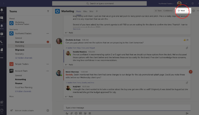Viewport: 199px width, 115px height.
Task: Expand 6 hidden channels
Action: [x=23, y=91]
